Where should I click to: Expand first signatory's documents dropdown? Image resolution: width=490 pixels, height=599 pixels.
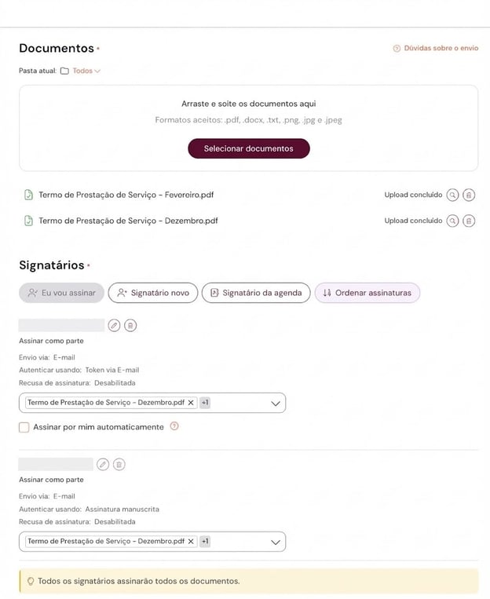pyautogui.click(x=276, y=403)
